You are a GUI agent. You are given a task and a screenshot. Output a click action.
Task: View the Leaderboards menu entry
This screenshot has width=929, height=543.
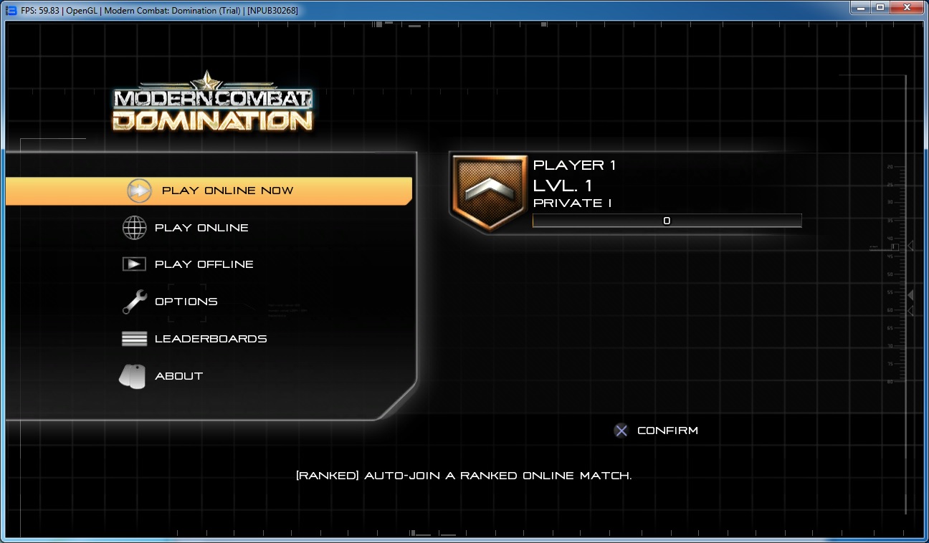[x=211, y=339]
